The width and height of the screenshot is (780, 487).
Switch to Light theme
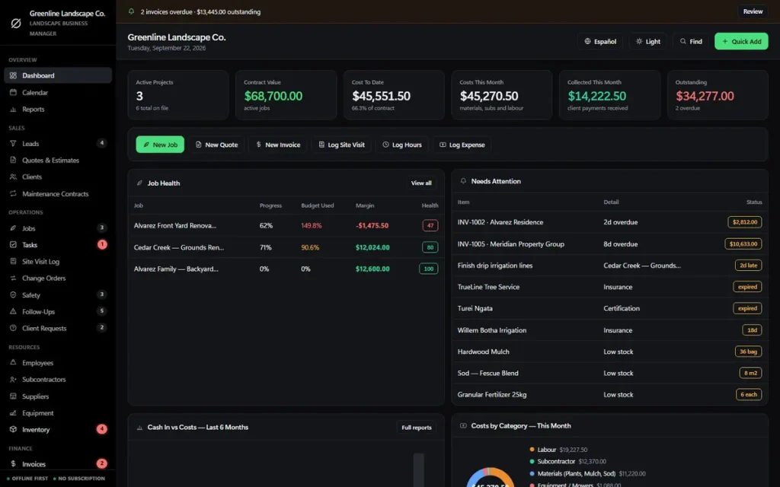point(647,41)
